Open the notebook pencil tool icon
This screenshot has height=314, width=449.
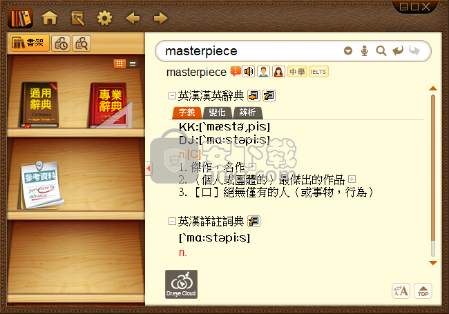(77, 19)
